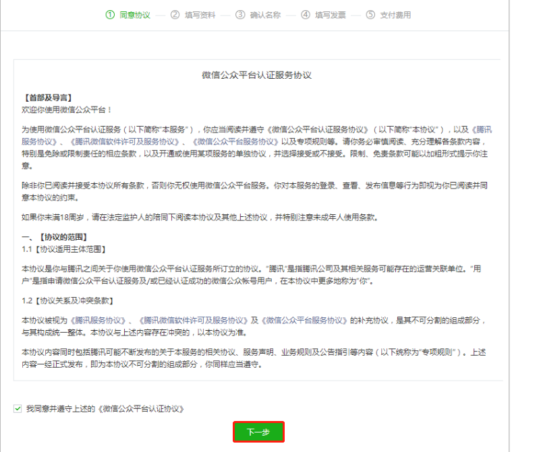Click the title 微信公众平台认证服务协议
This screenshot has height=452, width=539.
(257, 75)
